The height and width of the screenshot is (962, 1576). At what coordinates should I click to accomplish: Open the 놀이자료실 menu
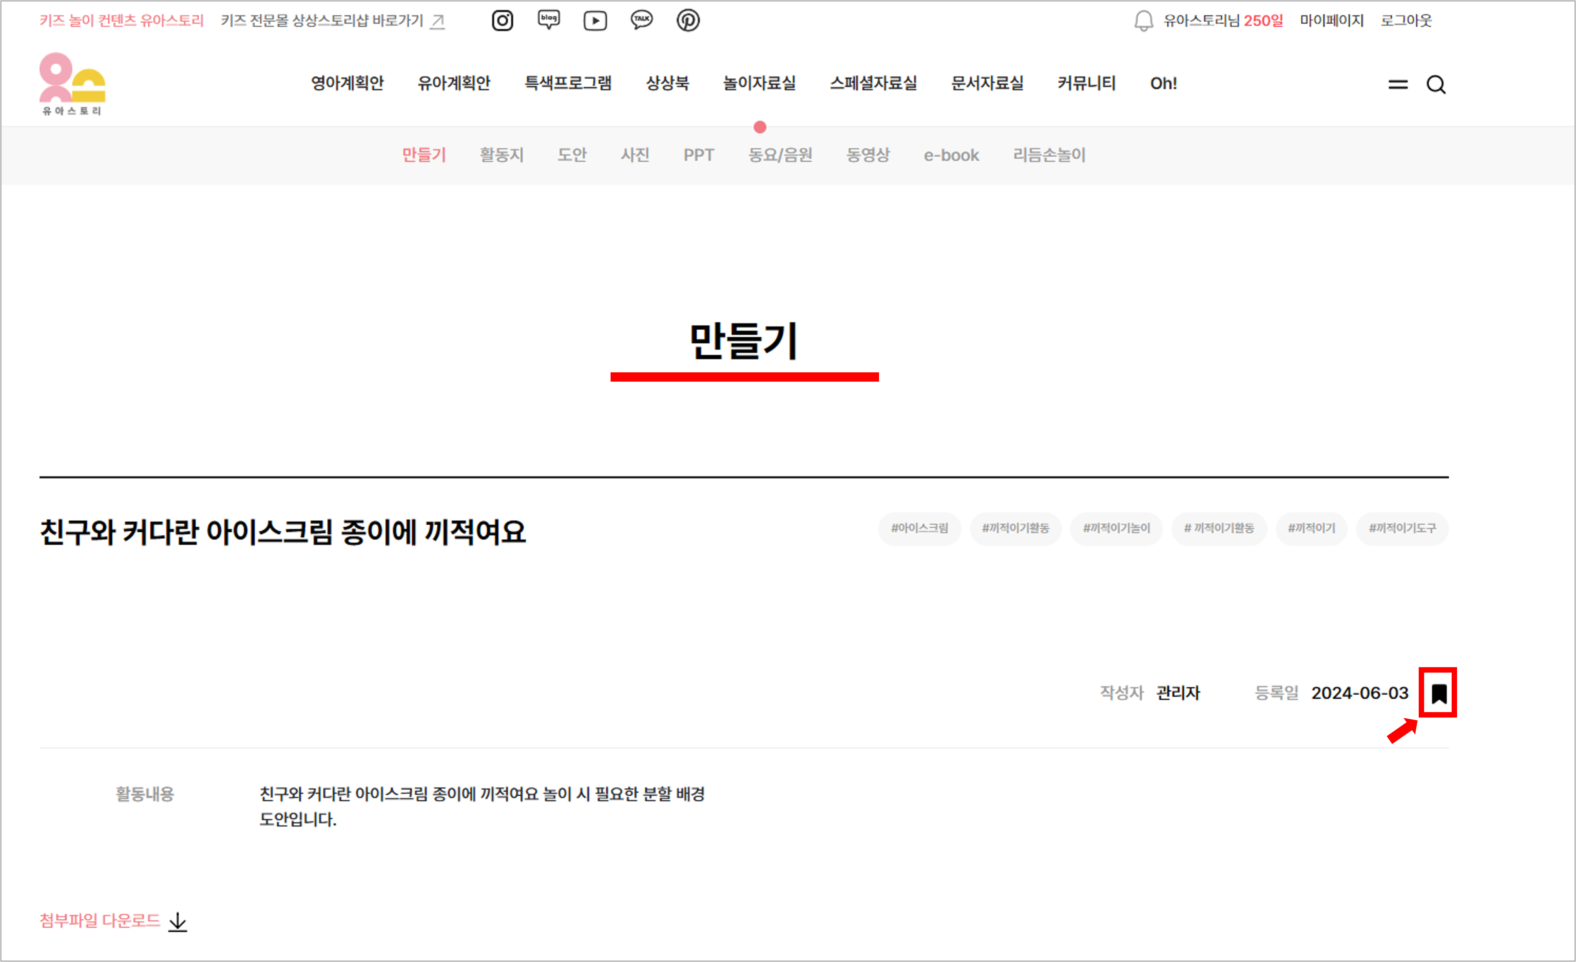pos(759,83)
